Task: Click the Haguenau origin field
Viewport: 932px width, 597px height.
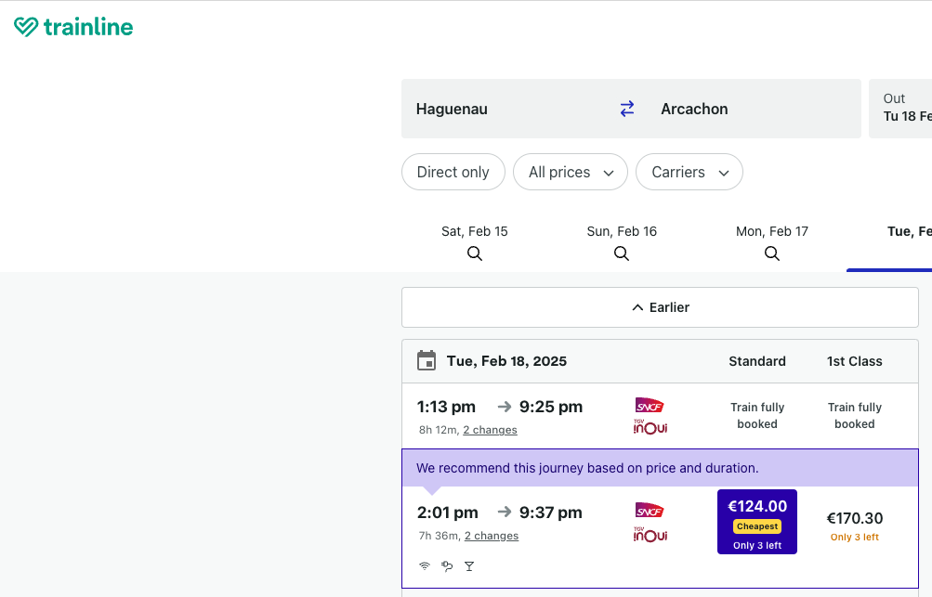Action: [x=502, y=109]
